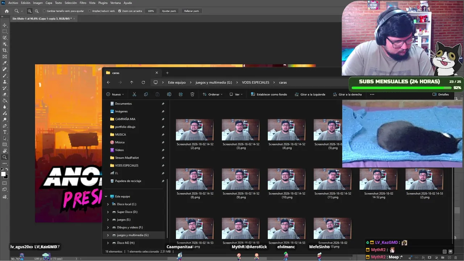Go back in File Explorer
Image resolution: width=464 pixels, height=261 pixels.
pos(108,82)
